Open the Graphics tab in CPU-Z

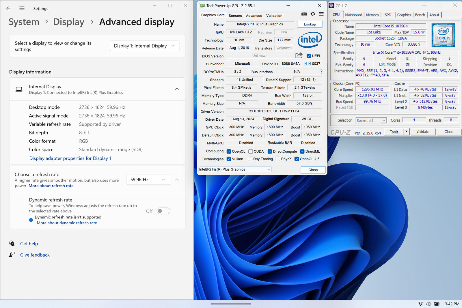(404, 15)
